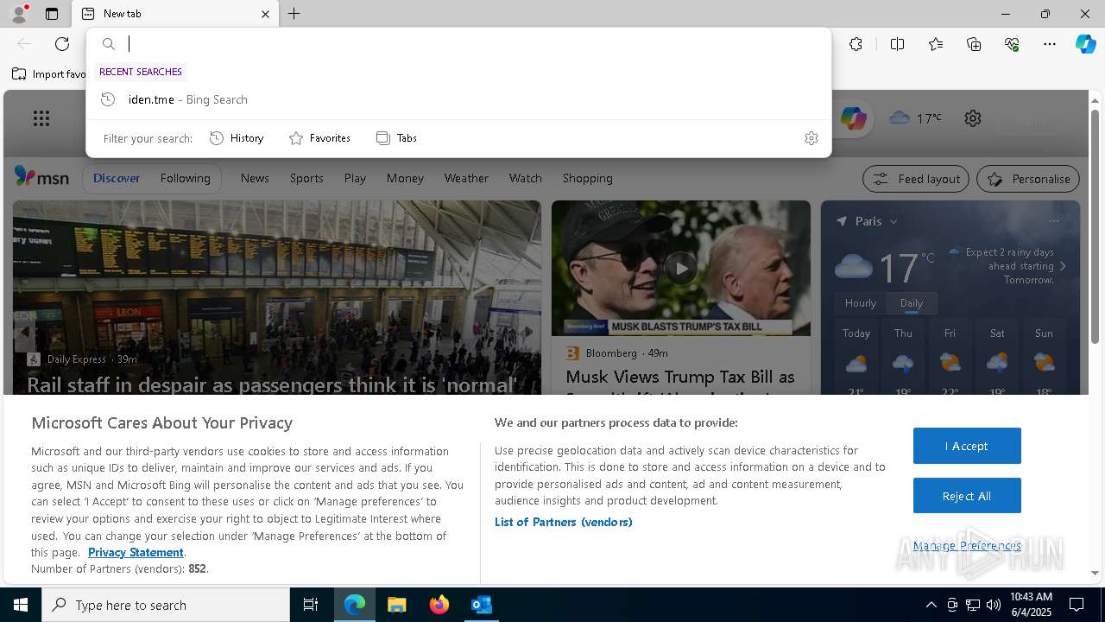This screenshot has width=1105, height=622.
Task: Open Collections toolbar icon
Action: (x=974, y=44)
